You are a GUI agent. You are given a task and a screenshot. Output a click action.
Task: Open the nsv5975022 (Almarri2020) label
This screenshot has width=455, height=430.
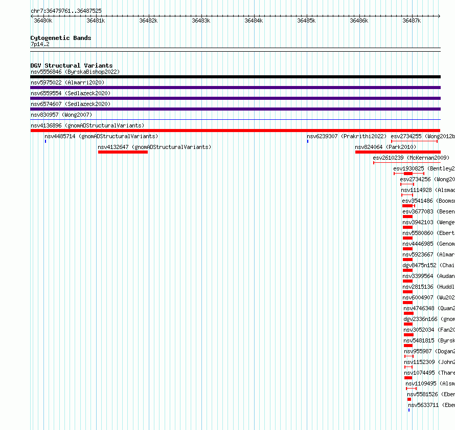click(67, 82)
